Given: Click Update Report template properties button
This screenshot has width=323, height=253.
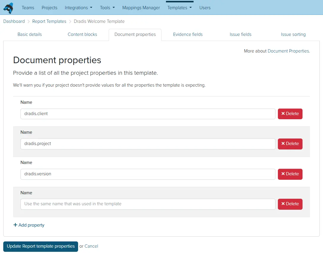Looking at the screenshot, I should [41, 246].
